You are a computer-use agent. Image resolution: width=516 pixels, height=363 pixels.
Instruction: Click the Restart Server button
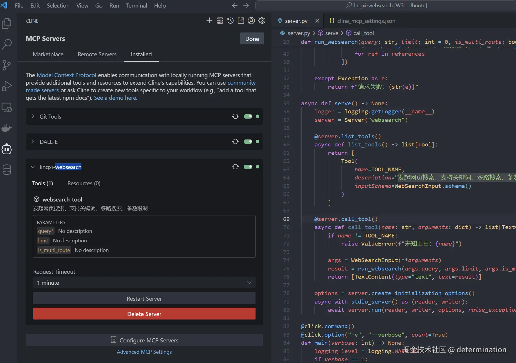[x=144, y=298]
